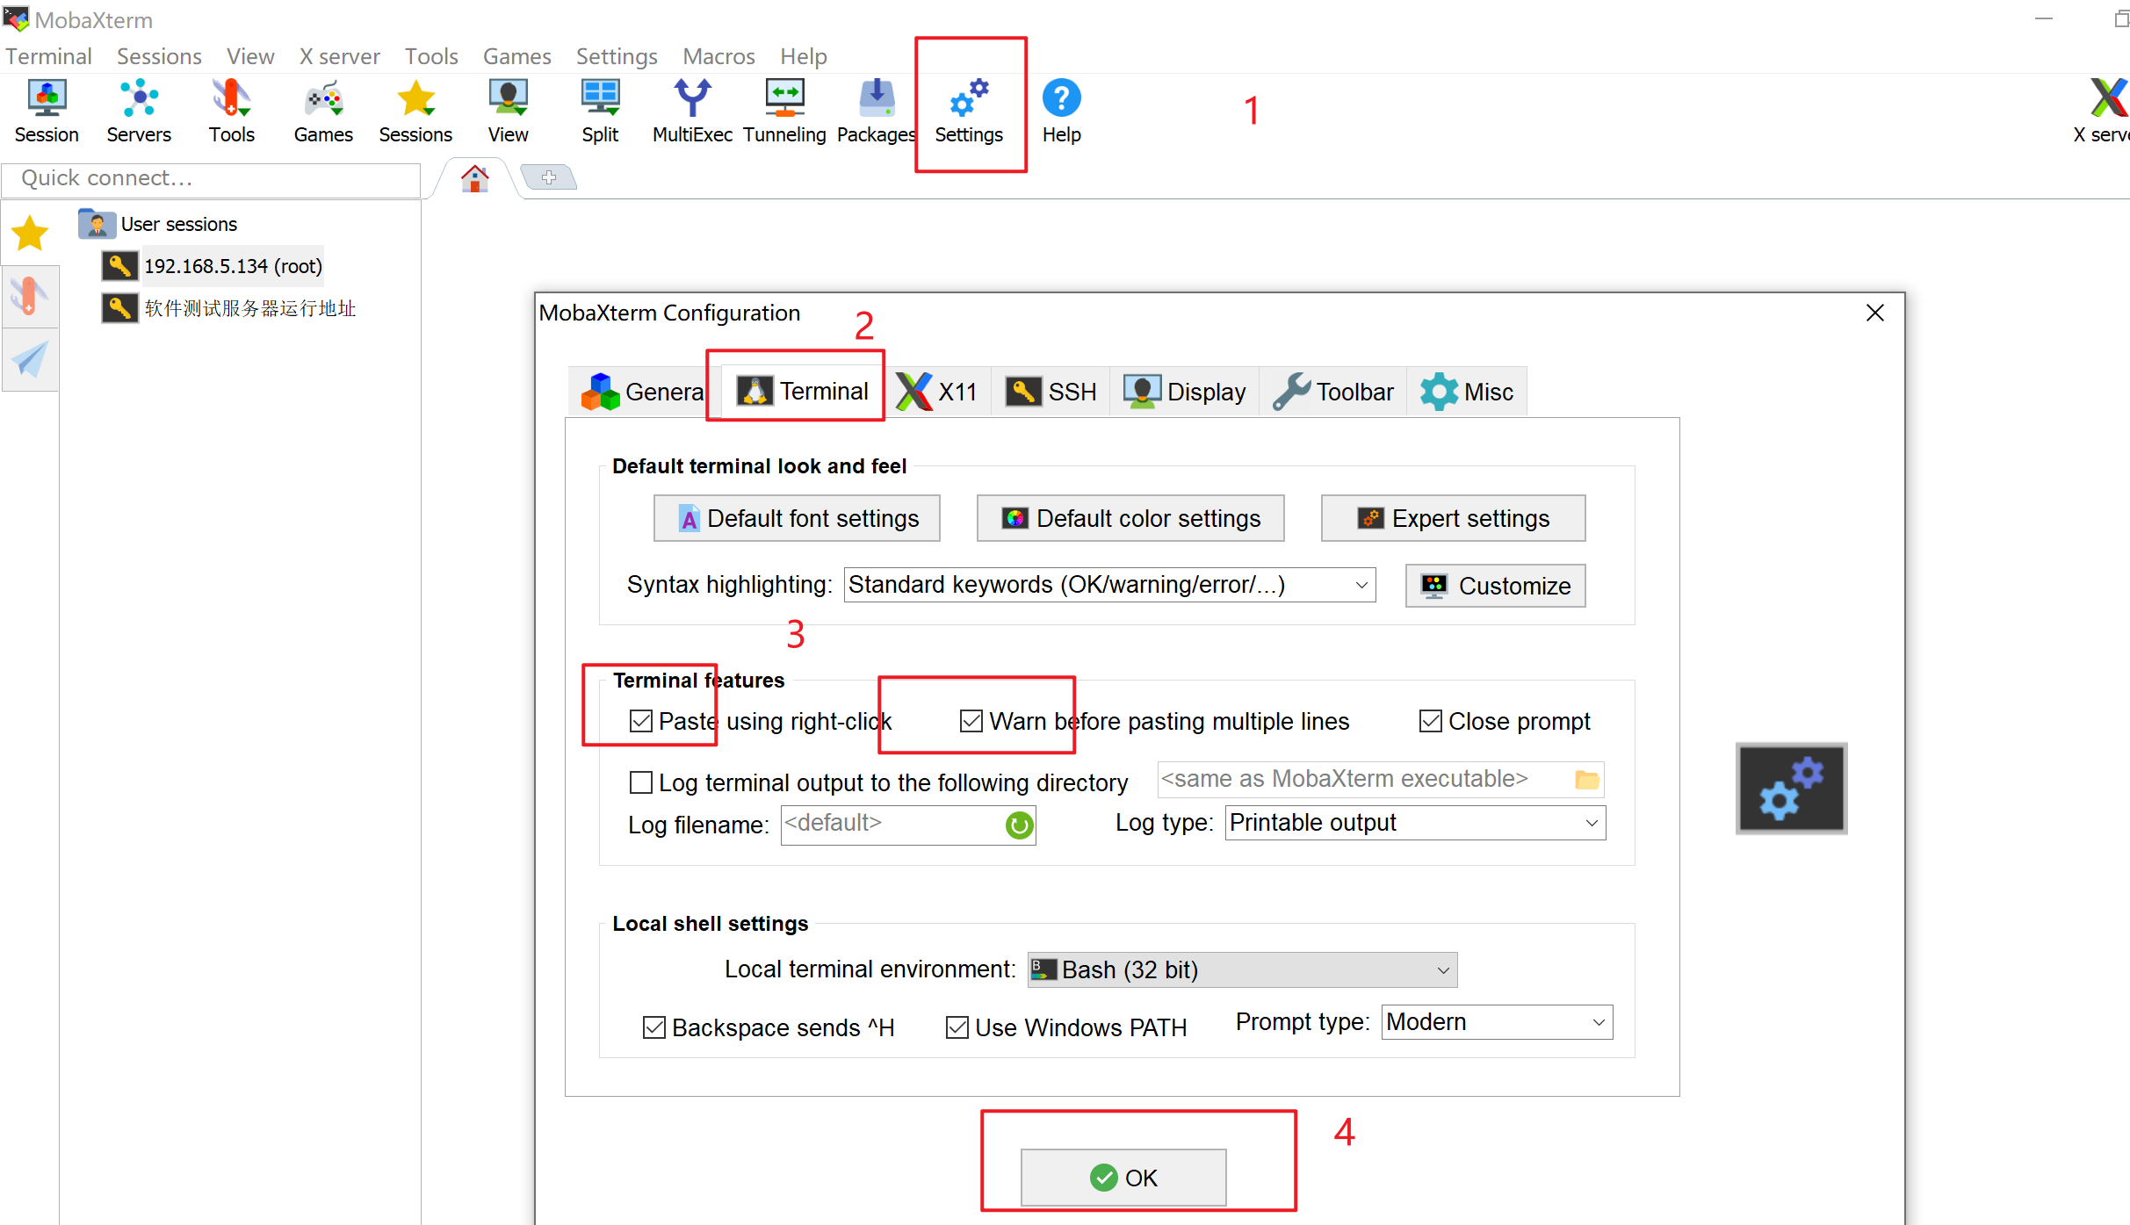Click the Servers toolbar icon
The image size is (2130, 1225).
click(x=139, y=111)
